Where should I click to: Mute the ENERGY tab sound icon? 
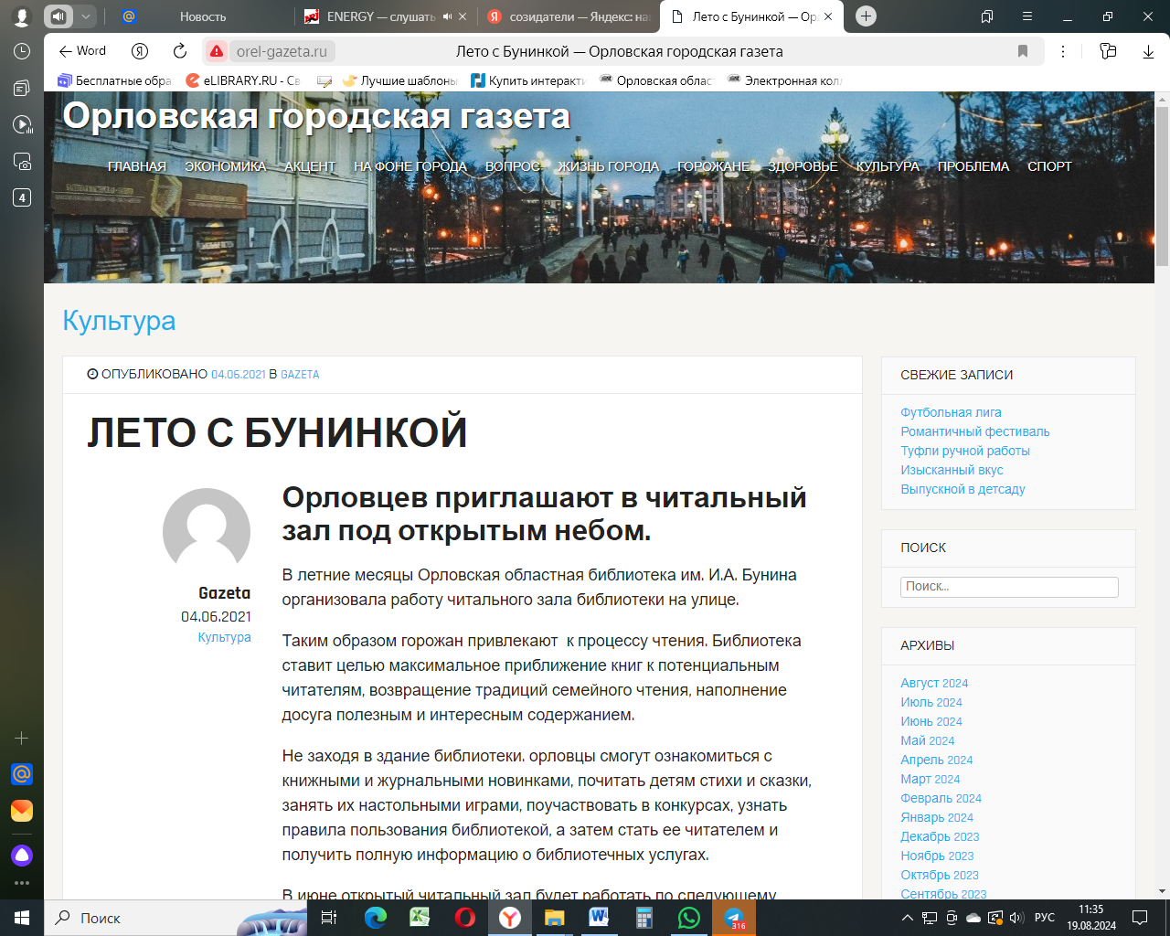click(447, 16)
